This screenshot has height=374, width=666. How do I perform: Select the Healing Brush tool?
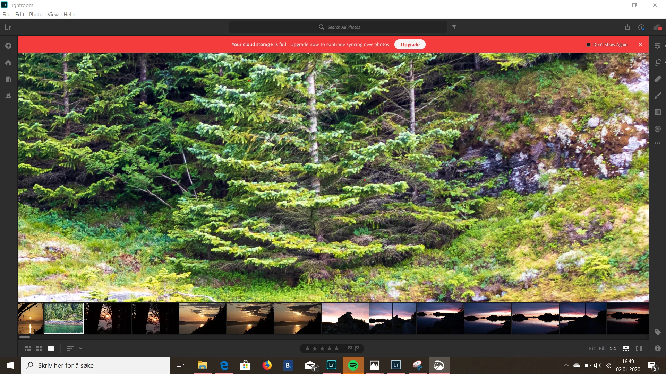click(657, 79)
